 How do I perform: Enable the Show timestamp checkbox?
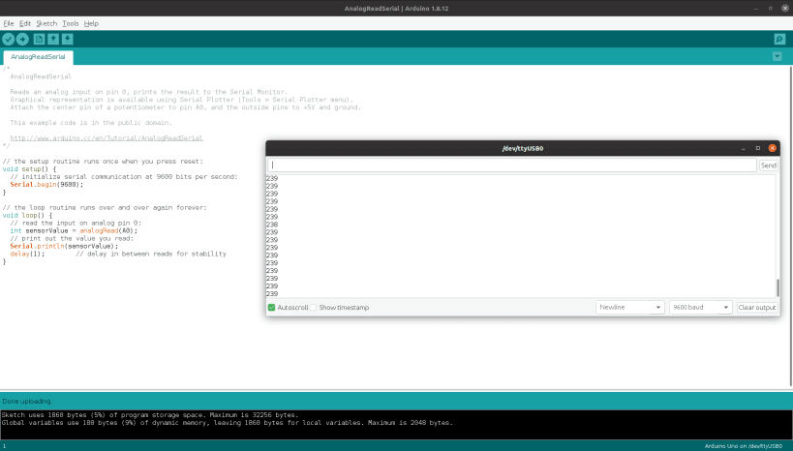click(314, 308)
